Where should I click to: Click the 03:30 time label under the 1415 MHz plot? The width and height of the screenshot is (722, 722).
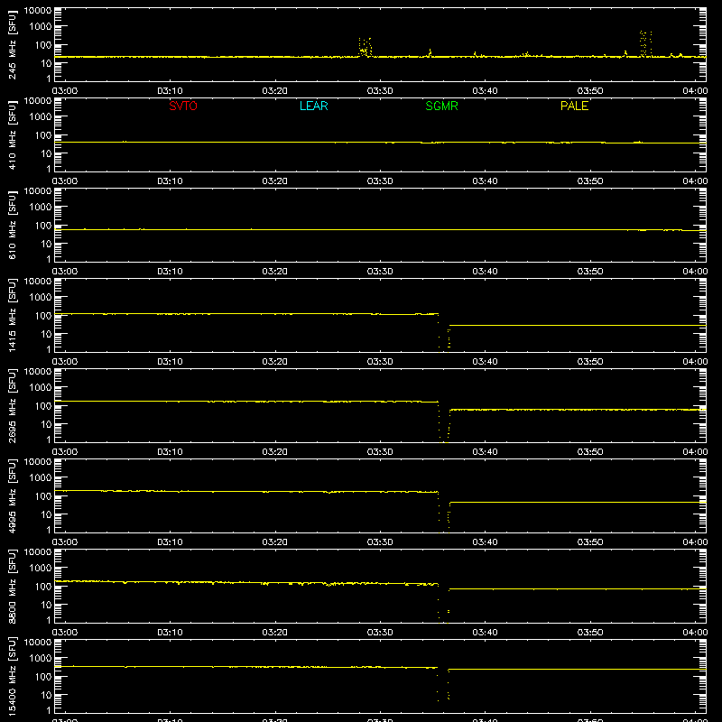[x=380, y=362]
